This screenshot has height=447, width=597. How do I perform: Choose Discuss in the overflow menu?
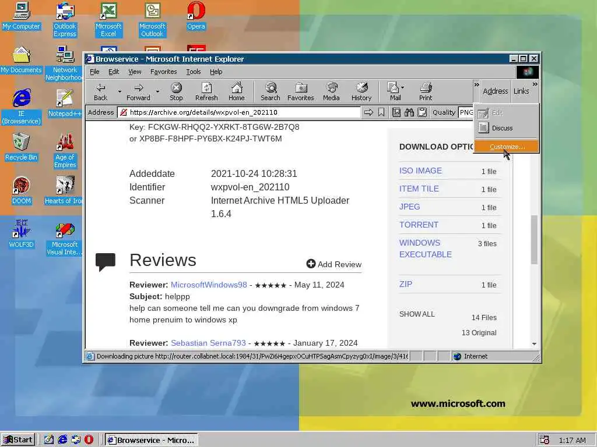pyautogui.click(x=507, y=128)
